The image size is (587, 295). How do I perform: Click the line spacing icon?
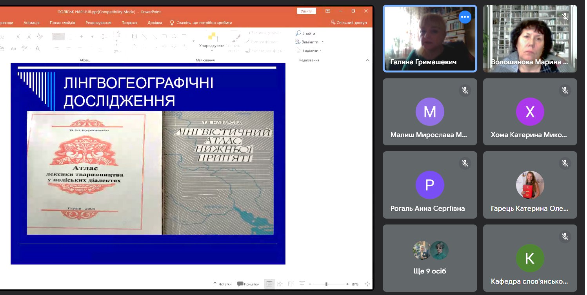click(104, 36)
